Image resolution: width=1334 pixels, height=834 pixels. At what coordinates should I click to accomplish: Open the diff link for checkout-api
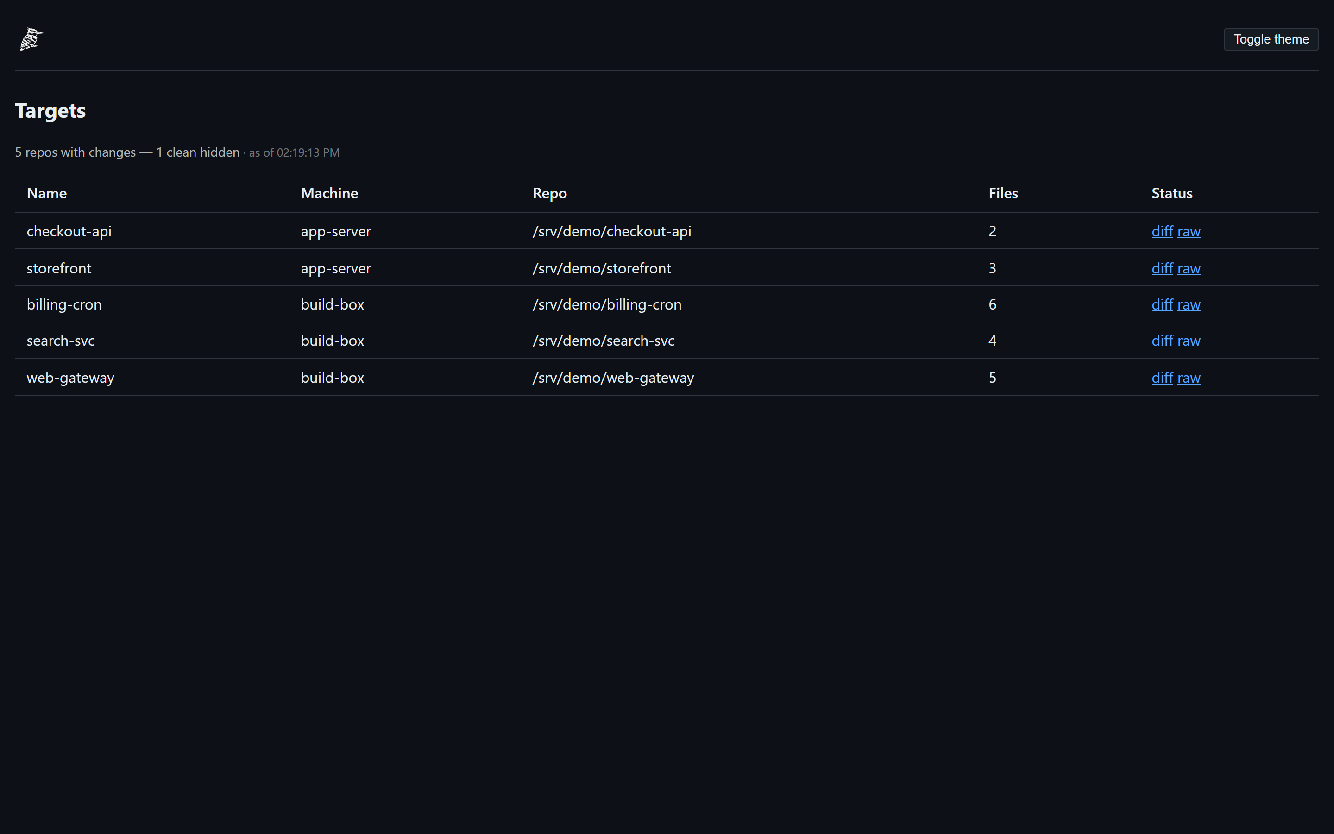[x=1162, y=231]
